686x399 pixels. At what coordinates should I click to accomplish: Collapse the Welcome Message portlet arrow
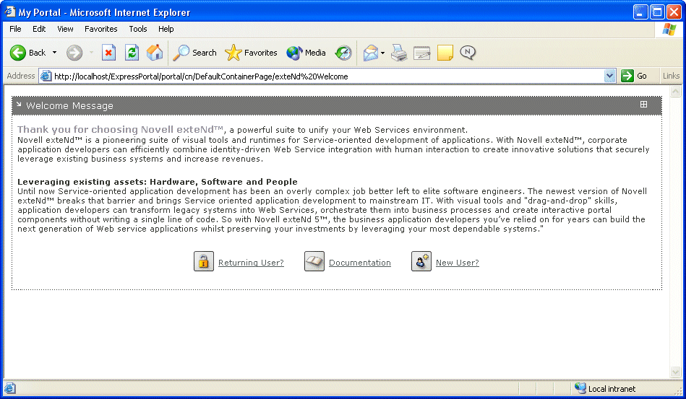(19, 105)
